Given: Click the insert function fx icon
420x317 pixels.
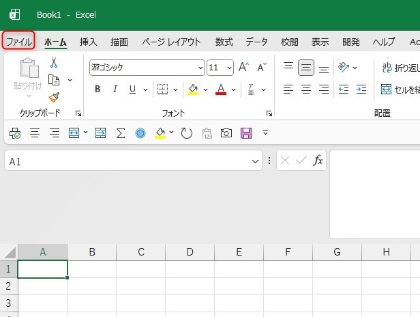Looking at the screenshot, I should click(318, 161).
